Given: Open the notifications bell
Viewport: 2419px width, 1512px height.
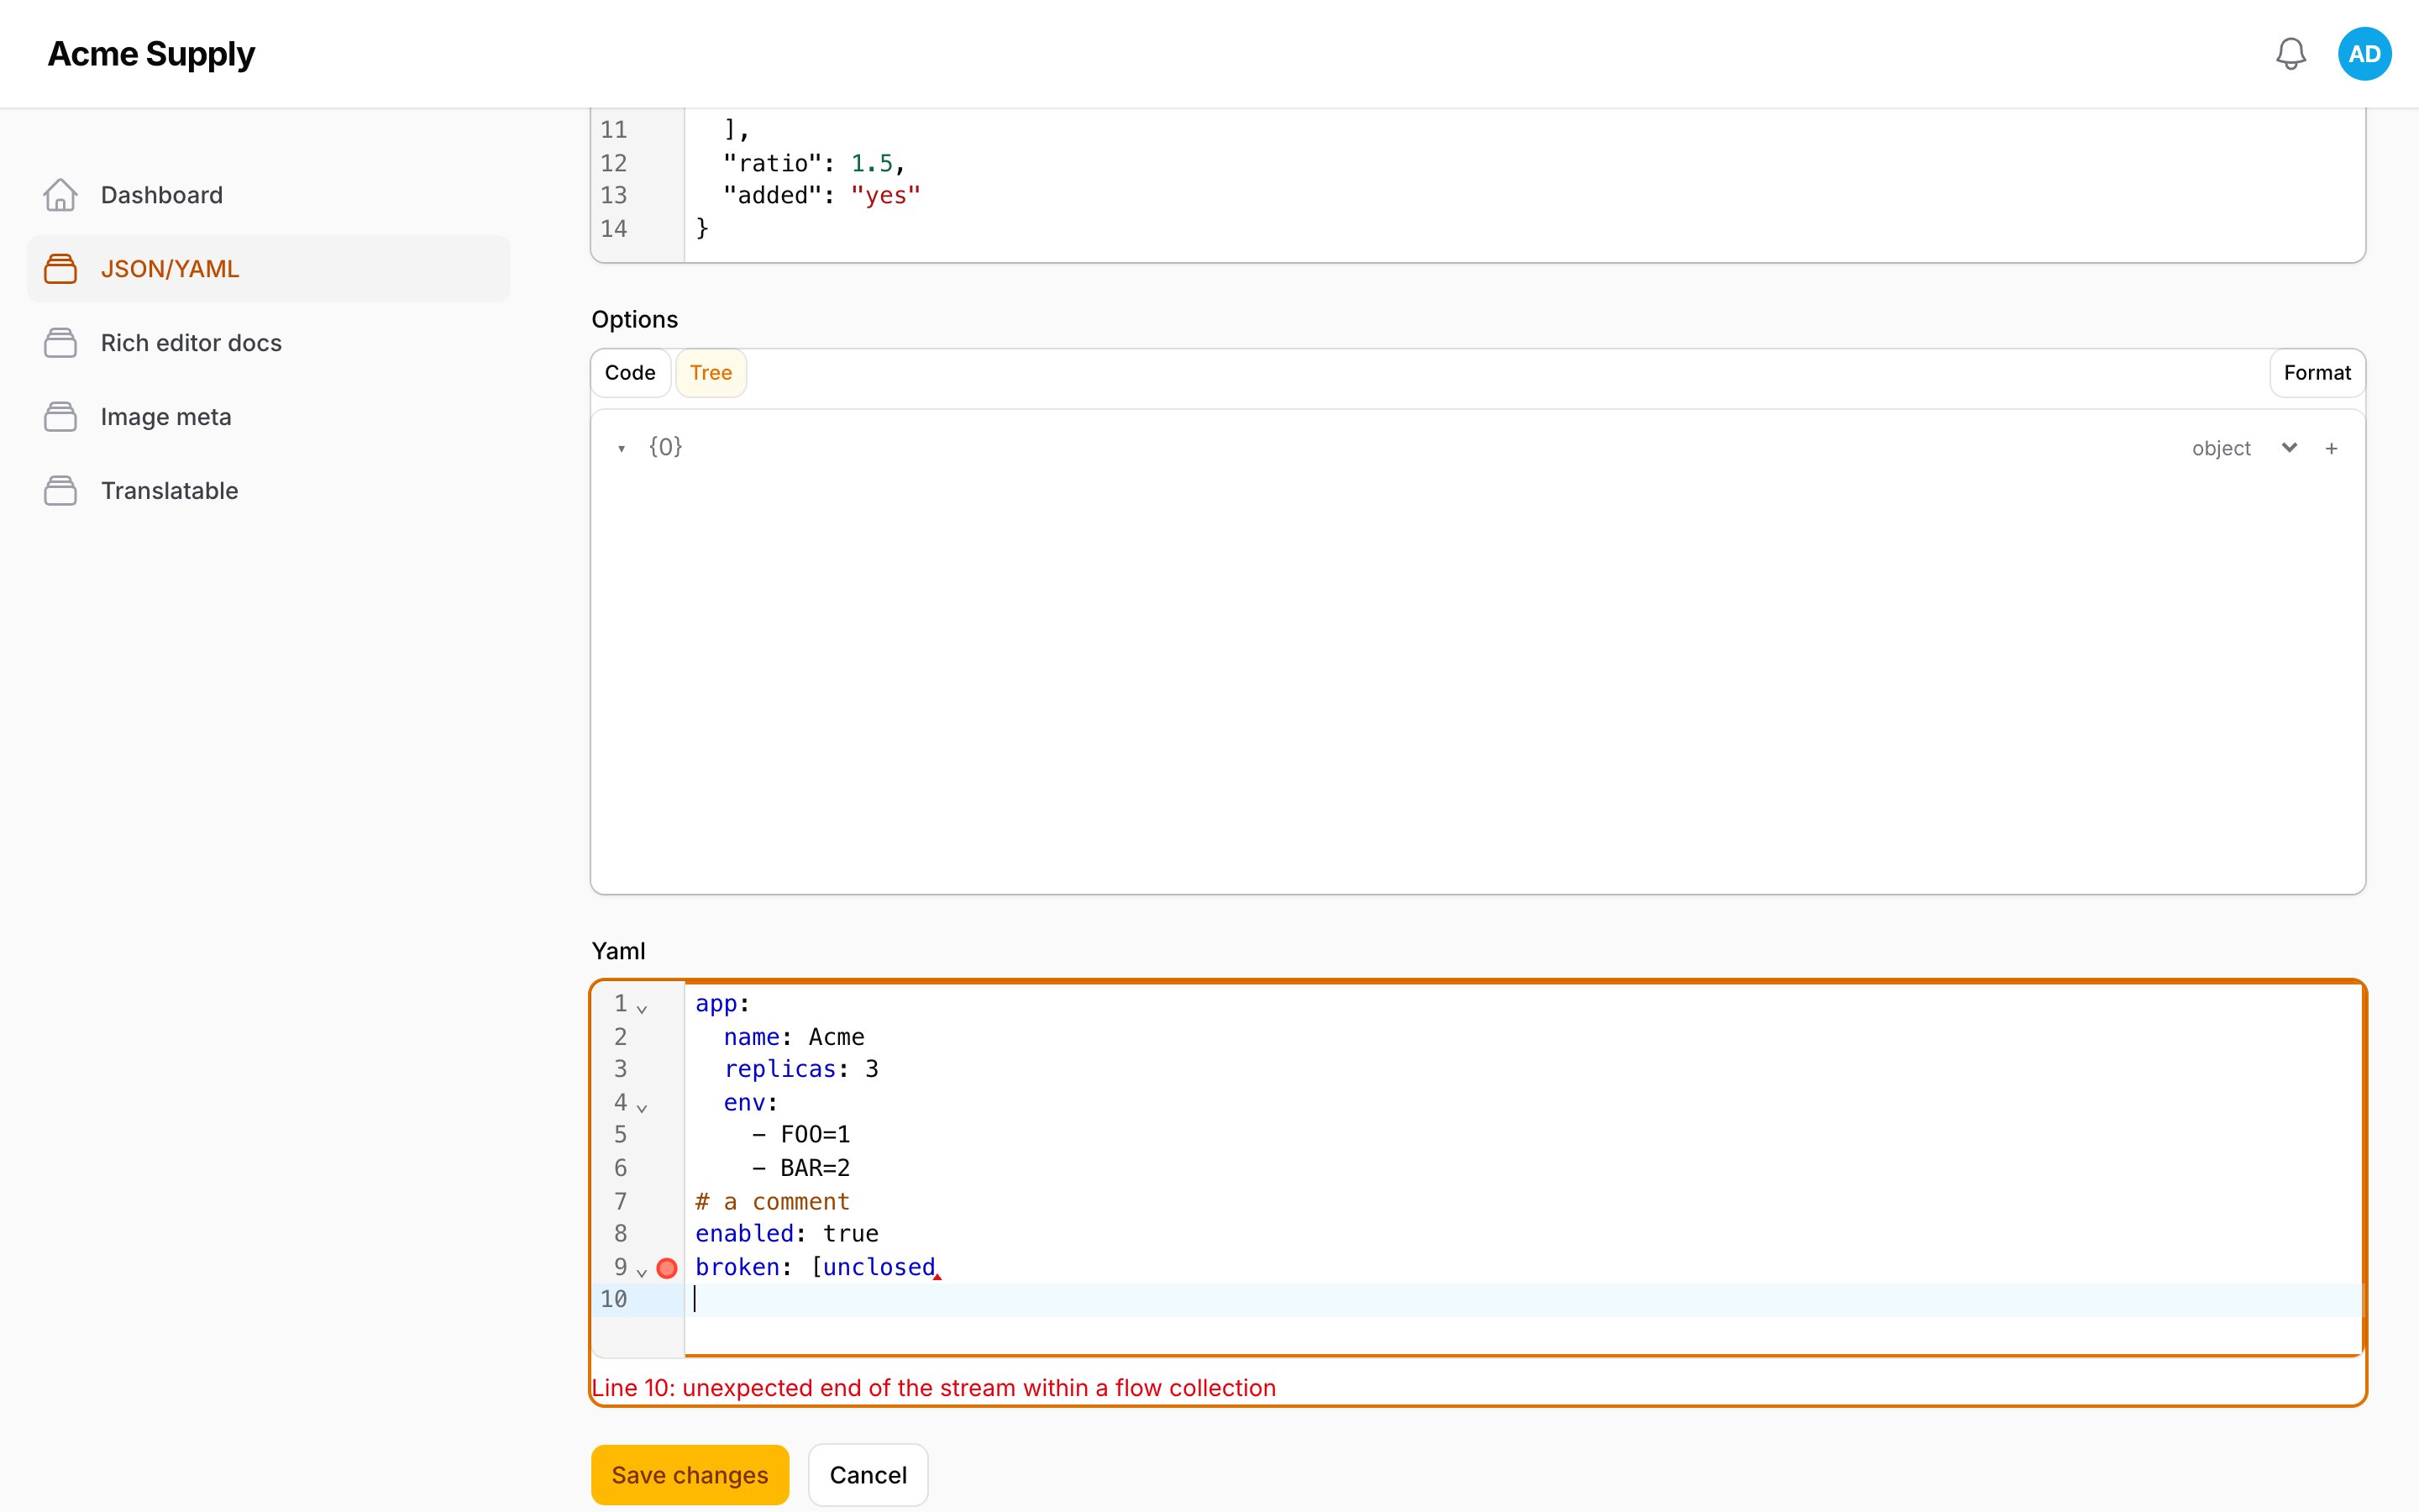Looking at the screenshot, I should [2290, 54].
